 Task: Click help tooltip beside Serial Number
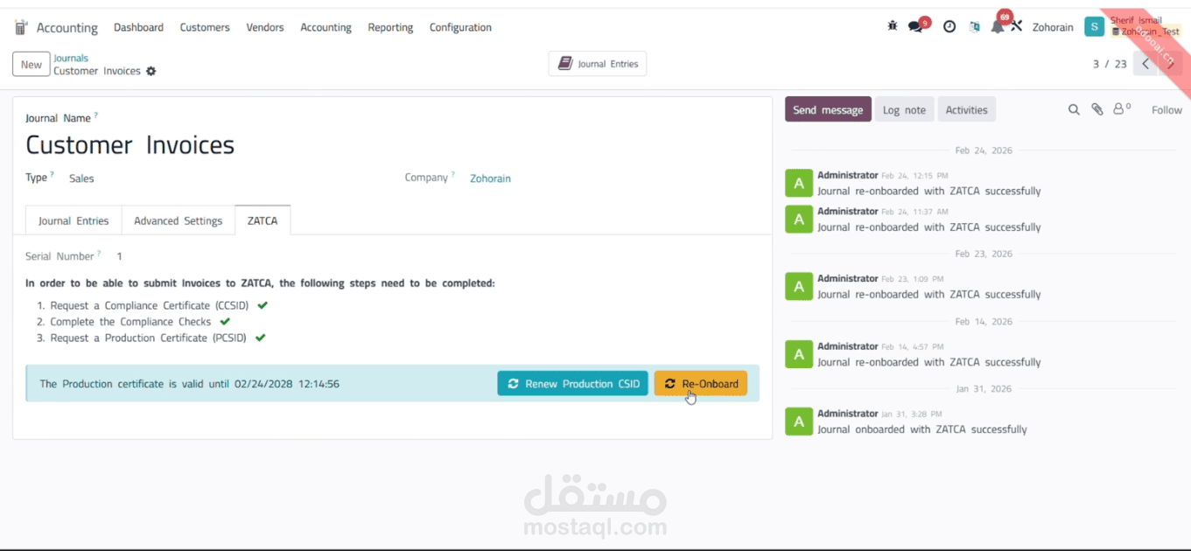pos(98,254)
